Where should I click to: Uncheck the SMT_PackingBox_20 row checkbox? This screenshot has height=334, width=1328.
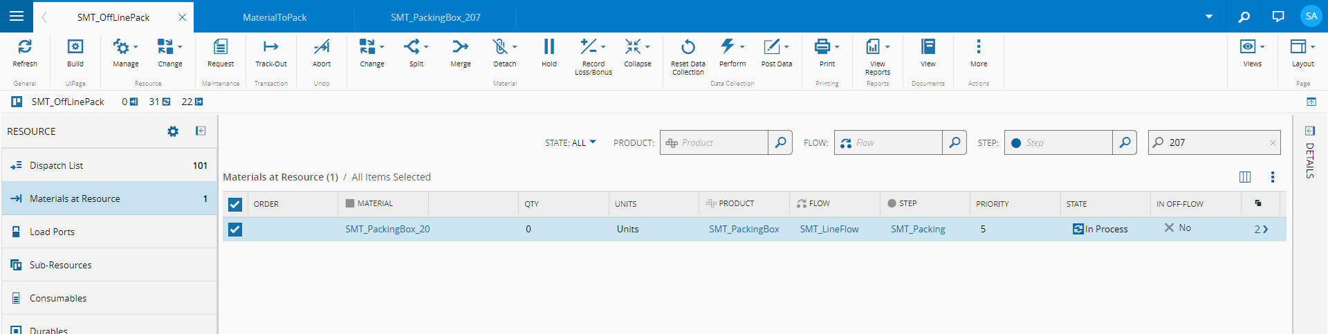(235, 230)
